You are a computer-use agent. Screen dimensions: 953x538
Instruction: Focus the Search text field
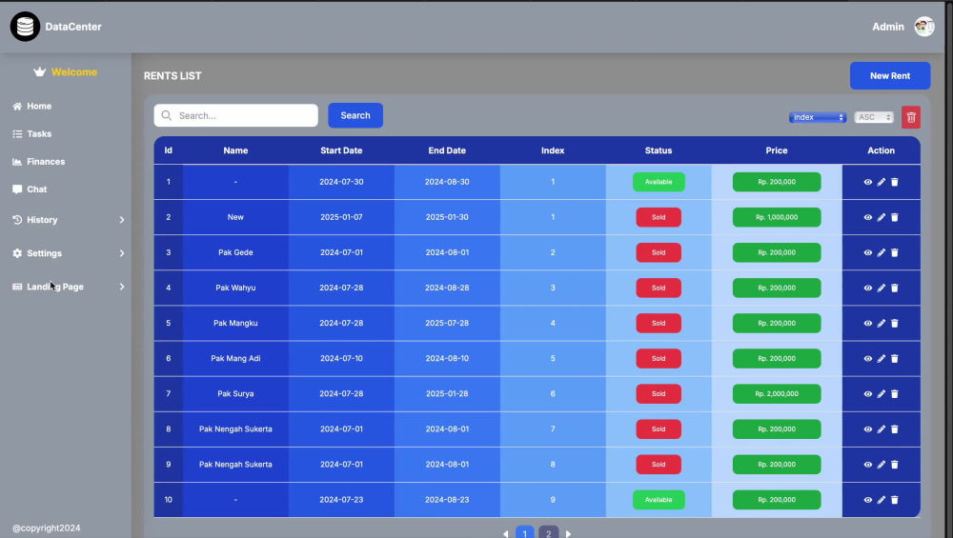(x=235, y=115)
